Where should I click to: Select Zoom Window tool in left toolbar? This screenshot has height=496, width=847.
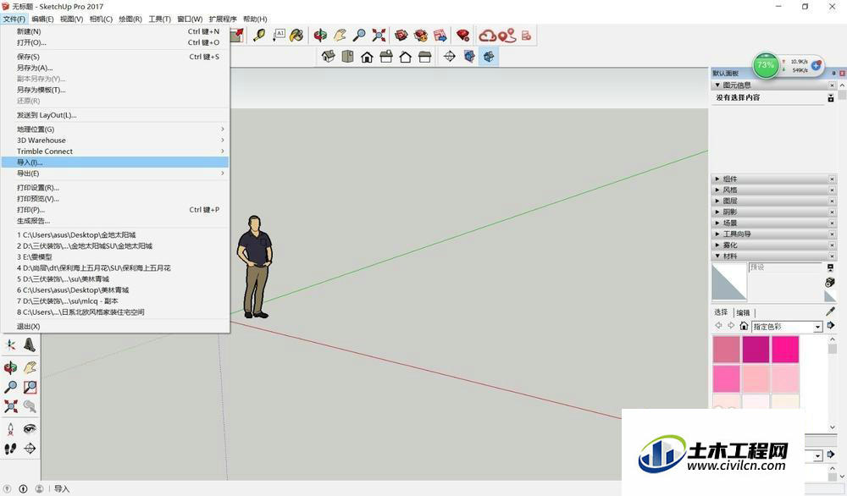(30, 387)
